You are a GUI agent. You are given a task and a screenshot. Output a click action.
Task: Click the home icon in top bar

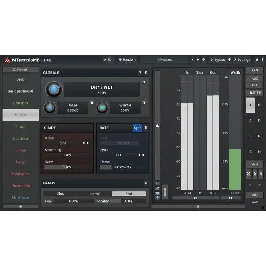(257, 59)
